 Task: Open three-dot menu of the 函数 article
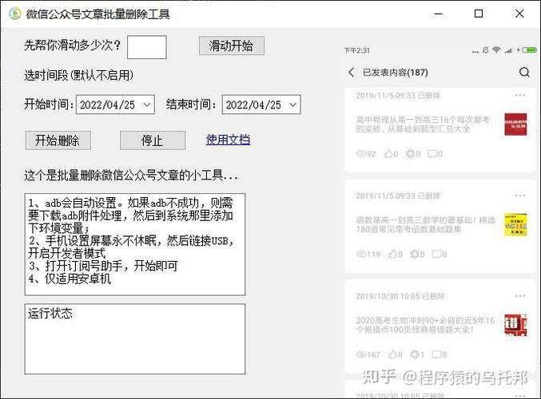tap(520, 196)
